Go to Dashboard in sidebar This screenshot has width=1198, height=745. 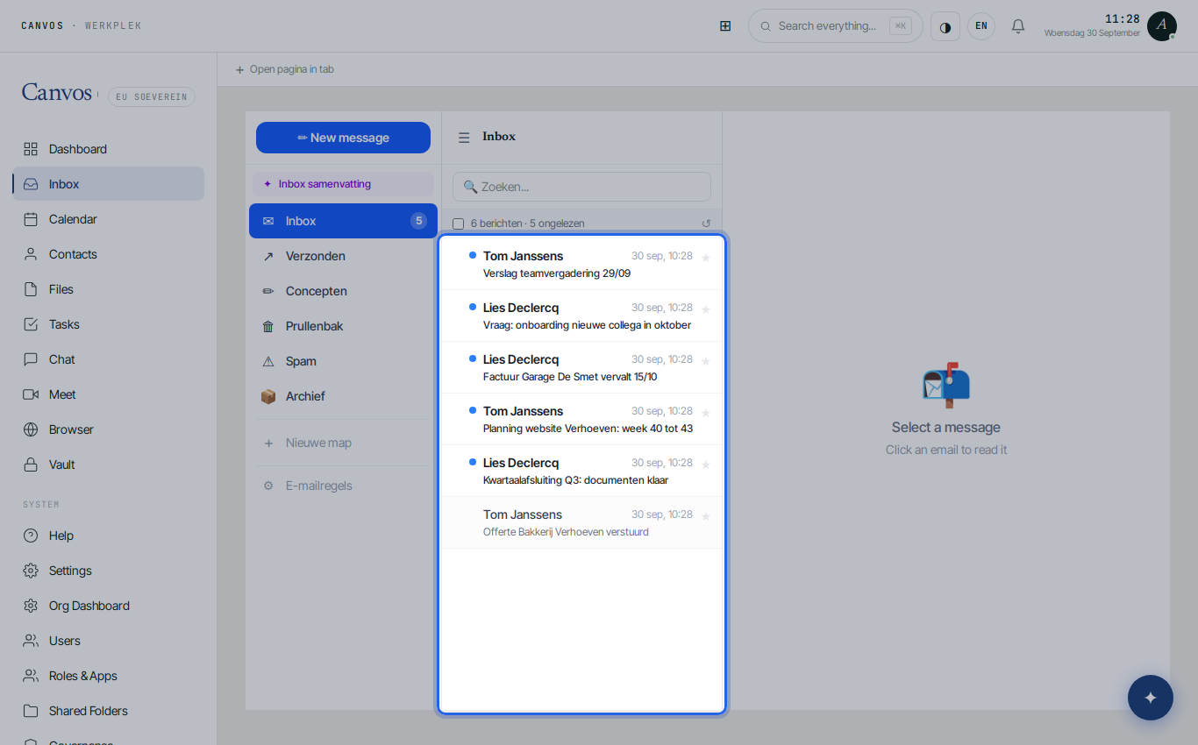pyautogui.click(x=109, y=149)
